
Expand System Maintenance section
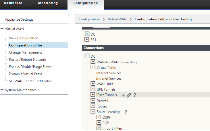point(2,89)
